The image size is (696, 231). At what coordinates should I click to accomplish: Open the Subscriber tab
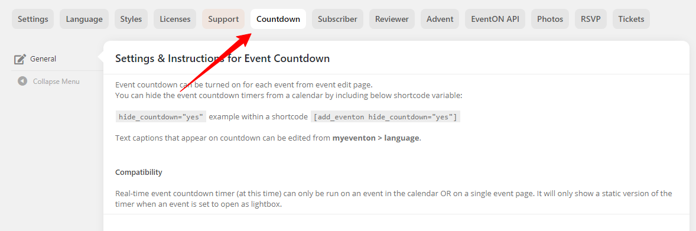(337, 19)
